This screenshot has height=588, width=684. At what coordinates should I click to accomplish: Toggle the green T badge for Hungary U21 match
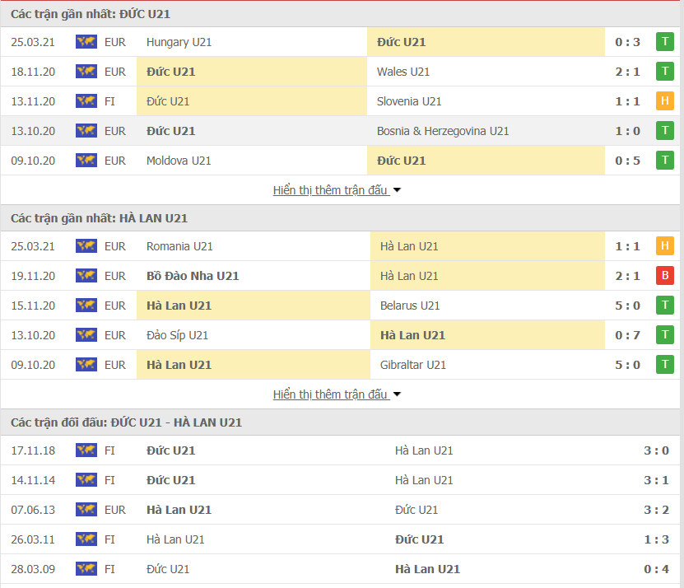click(x=665, y=42)
